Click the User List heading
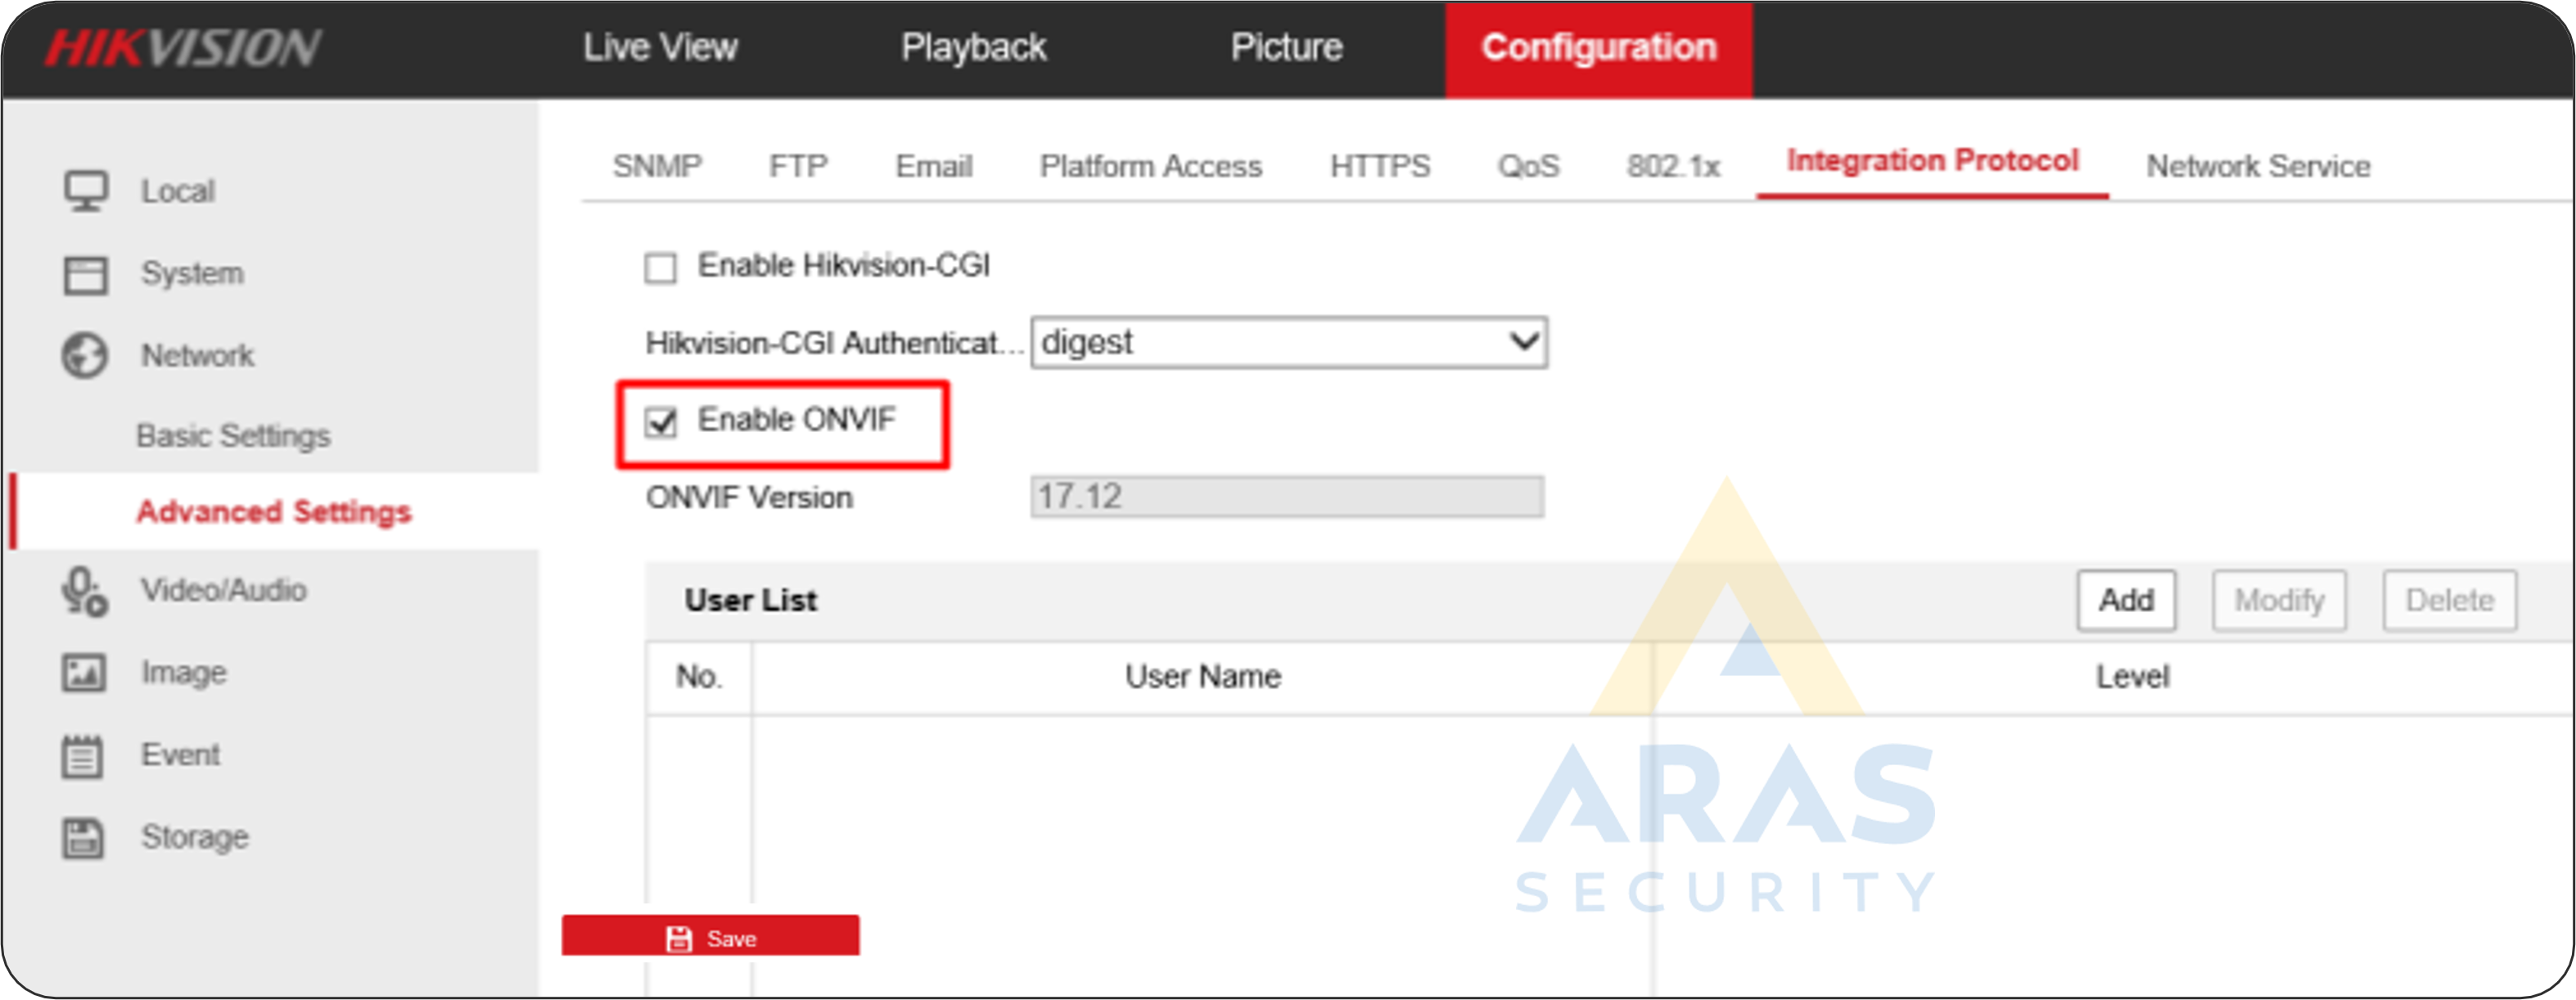 750,601
